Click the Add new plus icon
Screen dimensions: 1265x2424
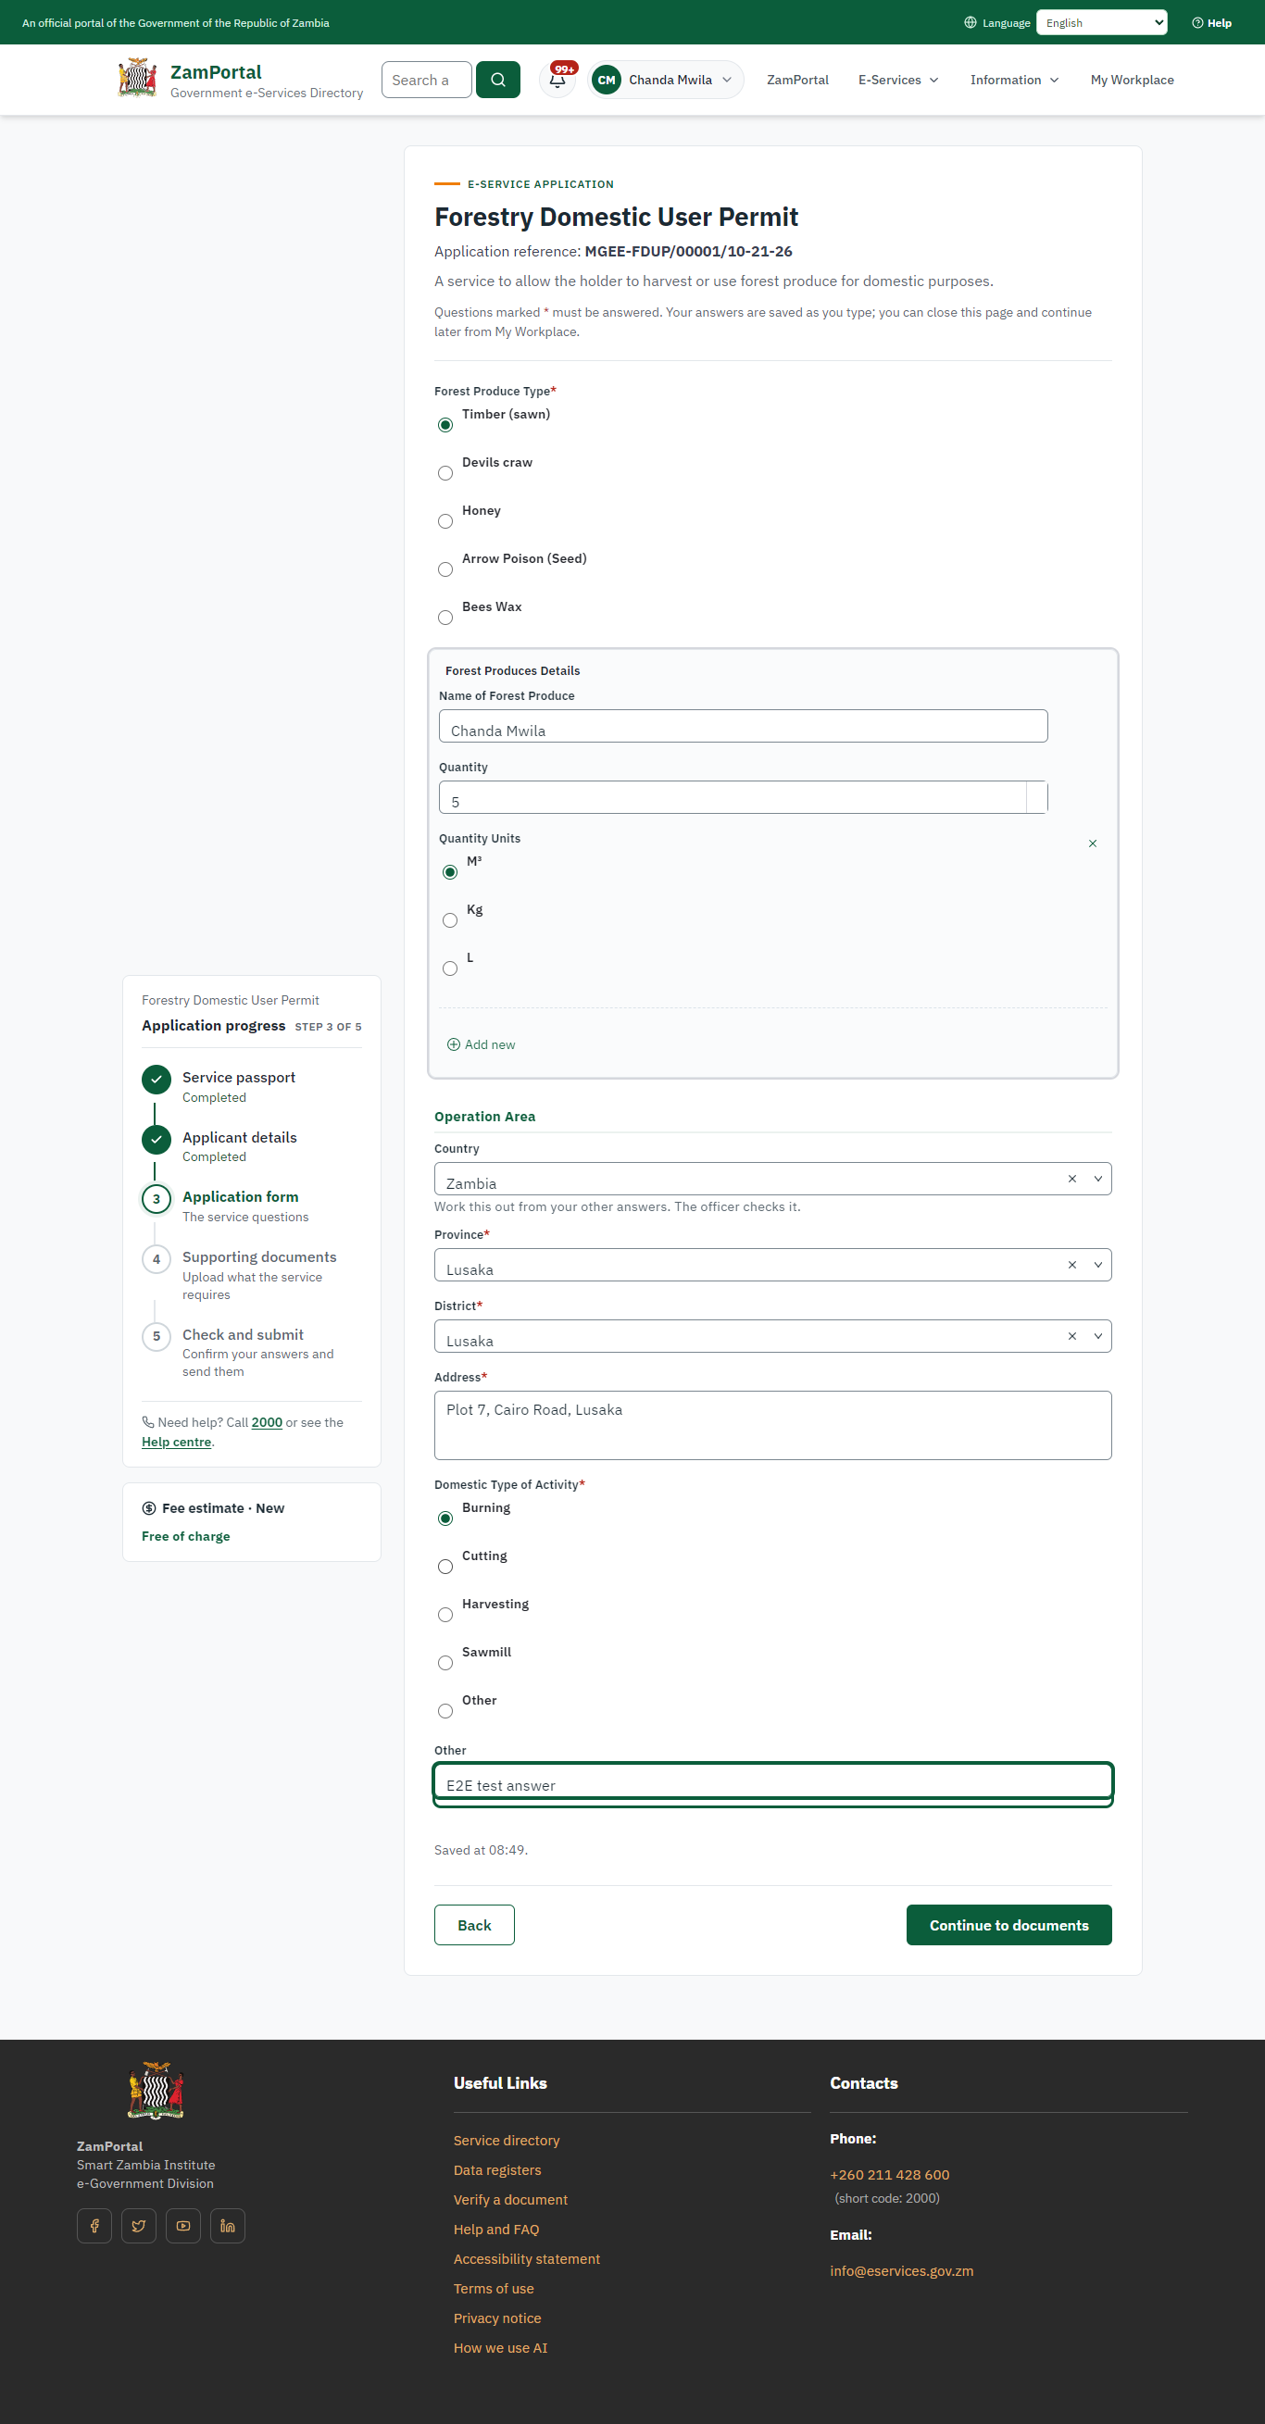click(x=454, y=1044)
